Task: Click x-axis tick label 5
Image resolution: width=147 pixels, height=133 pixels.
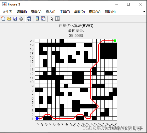Action: [54, 124]
